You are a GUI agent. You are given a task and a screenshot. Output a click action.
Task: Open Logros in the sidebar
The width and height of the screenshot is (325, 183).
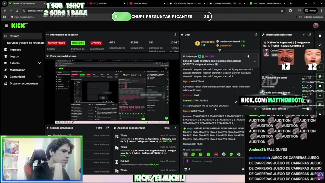[x=14, y=56]
